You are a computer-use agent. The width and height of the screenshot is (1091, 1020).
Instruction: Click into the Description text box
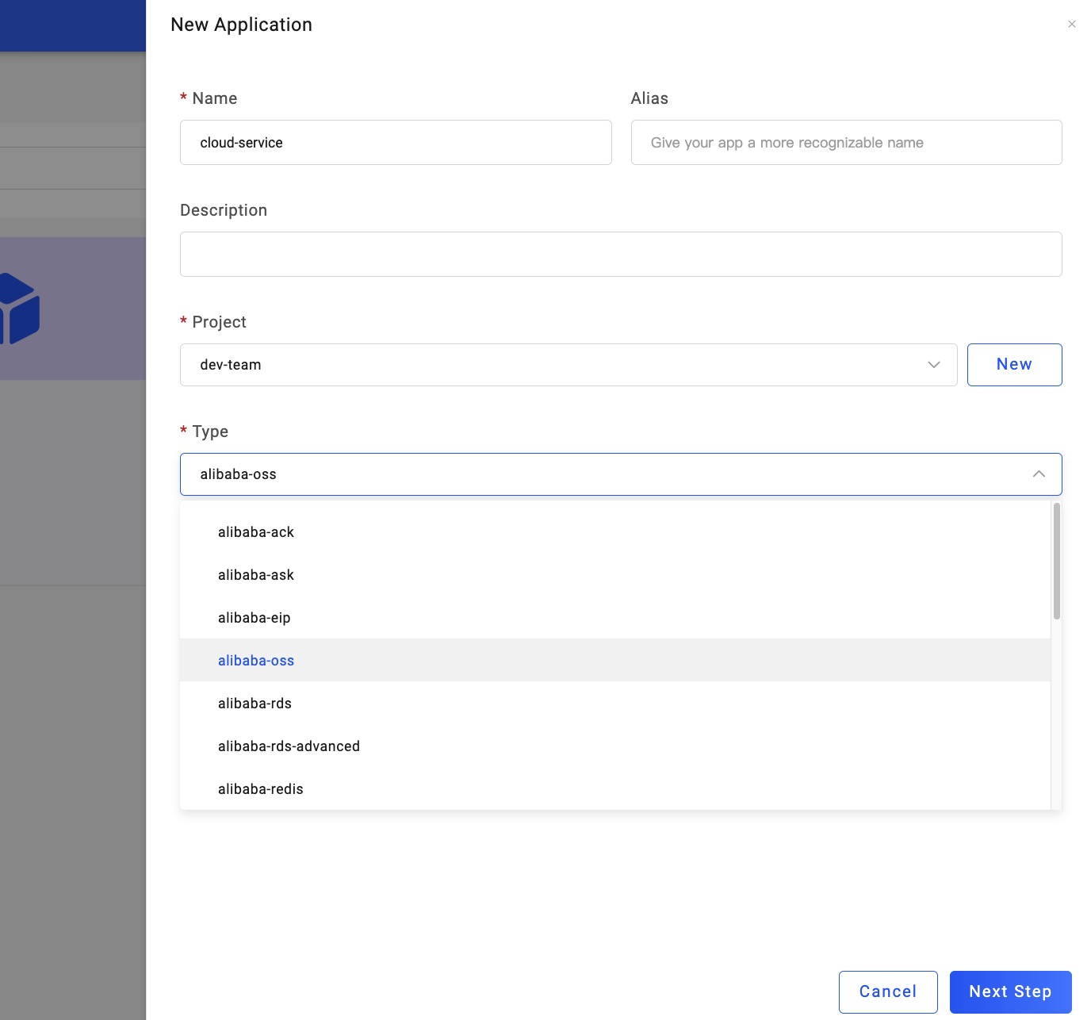coord(621,255)
